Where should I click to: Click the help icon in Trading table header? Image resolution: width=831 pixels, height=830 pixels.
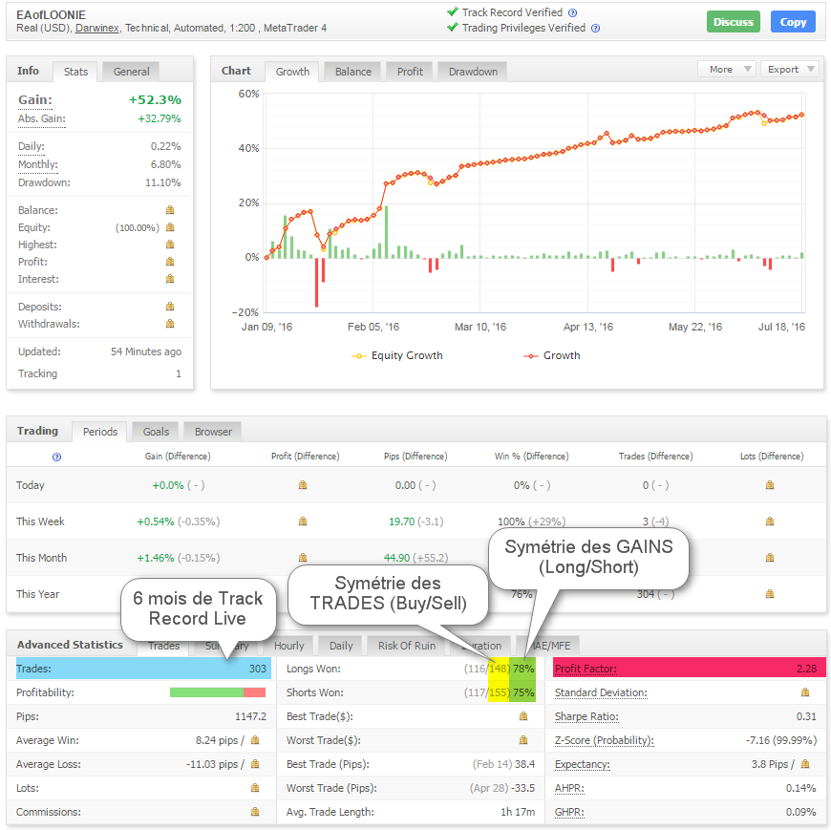click(x=56, y=457)
